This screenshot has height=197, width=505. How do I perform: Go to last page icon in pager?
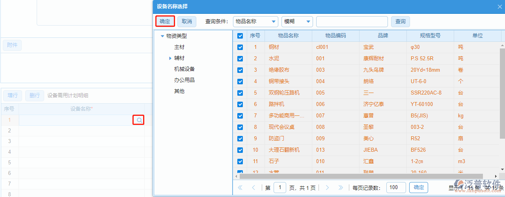pos(341,188)
